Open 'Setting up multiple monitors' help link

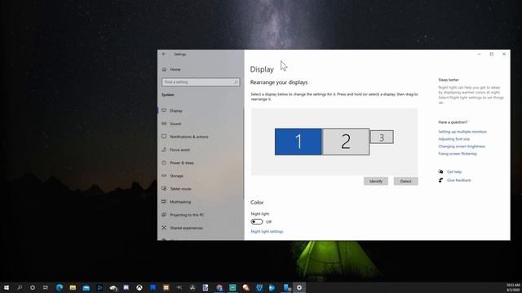coord(462,132)
